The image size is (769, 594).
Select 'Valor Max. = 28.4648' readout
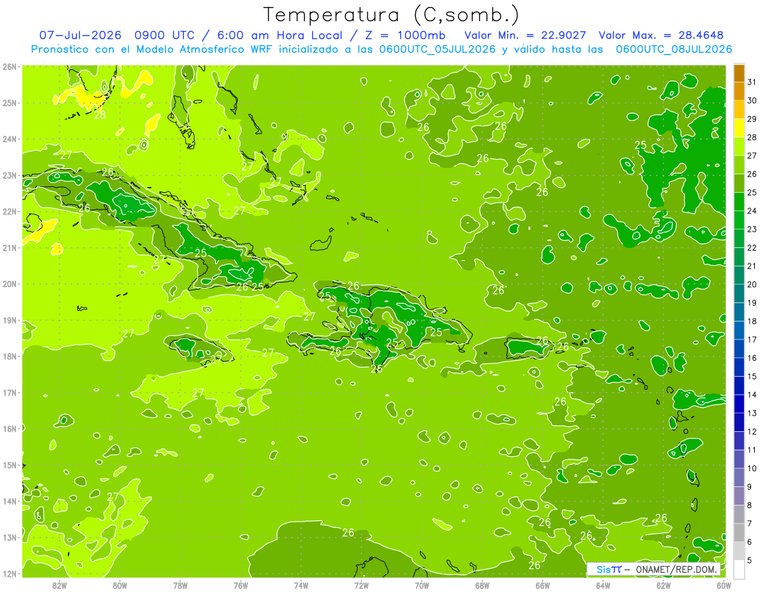click(x=661, y=35)
